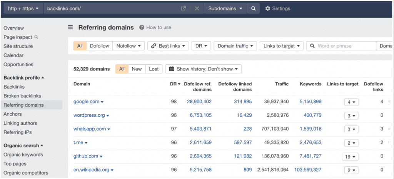394x179 pixels.
Task: Select the New domains toggle
Action: 137,69
